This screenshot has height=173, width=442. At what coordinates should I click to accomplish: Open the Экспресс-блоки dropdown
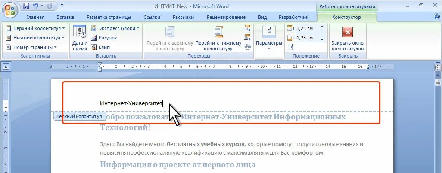point(115,28)
